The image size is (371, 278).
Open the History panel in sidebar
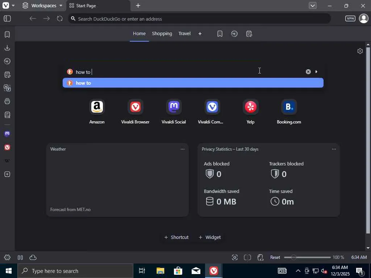point(7,61)
